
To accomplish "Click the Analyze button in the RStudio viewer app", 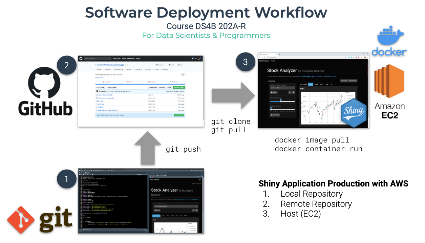I will pyautogui.click(x=156, y=210).
